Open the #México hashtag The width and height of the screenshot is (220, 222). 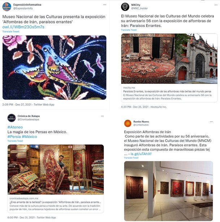point(29,137)
